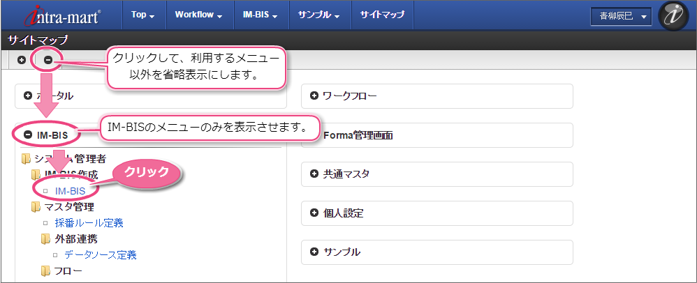Screen dimensions: 697x283
Task: Click the マスタ管理 folder icon
Action: [36, 207]
